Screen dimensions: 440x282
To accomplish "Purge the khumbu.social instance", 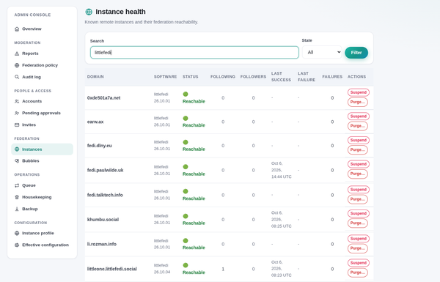I will (358, 223).
